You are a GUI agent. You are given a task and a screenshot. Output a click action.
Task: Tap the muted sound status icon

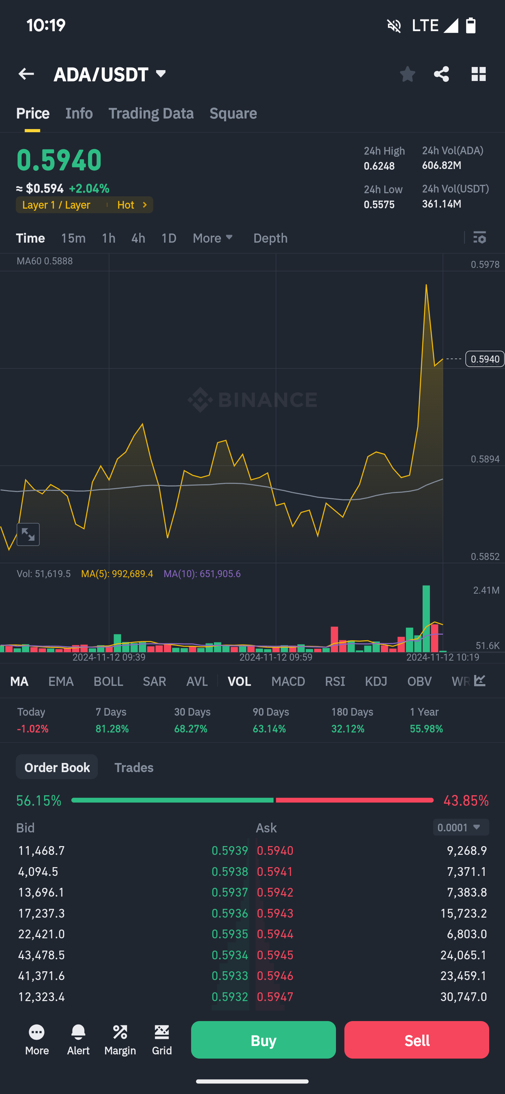(x=394, y=26)
